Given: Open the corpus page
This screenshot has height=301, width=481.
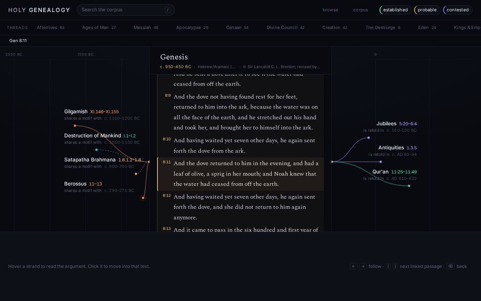Looking at the screenshot, I should click(x=360, y=10).
